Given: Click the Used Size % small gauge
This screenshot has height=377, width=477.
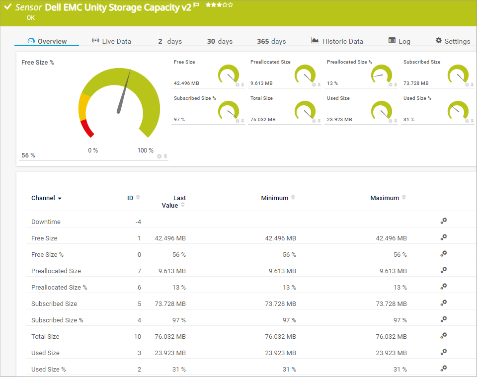Looking at the screenshot, I should [458, 110].
